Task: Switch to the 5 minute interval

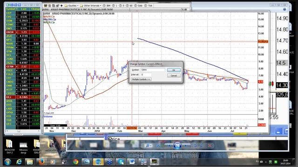Action: tap(122, 6)
